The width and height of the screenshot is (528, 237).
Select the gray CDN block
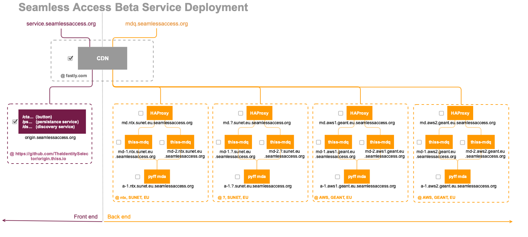[103, 58]
